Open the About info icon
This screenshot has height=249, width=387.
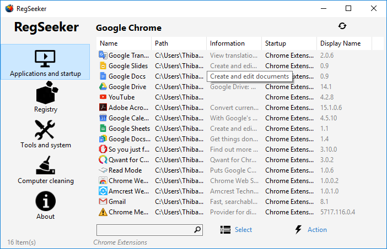click(45, 201)
